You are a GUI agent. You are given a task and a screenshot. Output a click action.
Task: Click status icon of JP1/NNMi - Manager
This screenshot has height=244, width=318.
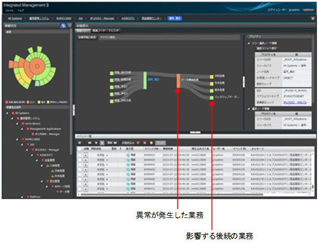click(x=33, y=134)
